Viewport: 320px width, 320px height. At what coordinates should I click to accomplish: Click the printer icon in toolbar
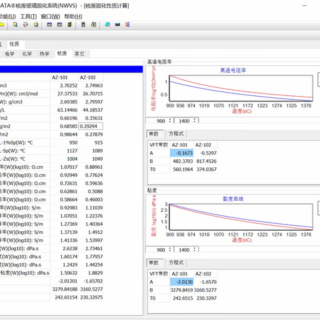25,25
